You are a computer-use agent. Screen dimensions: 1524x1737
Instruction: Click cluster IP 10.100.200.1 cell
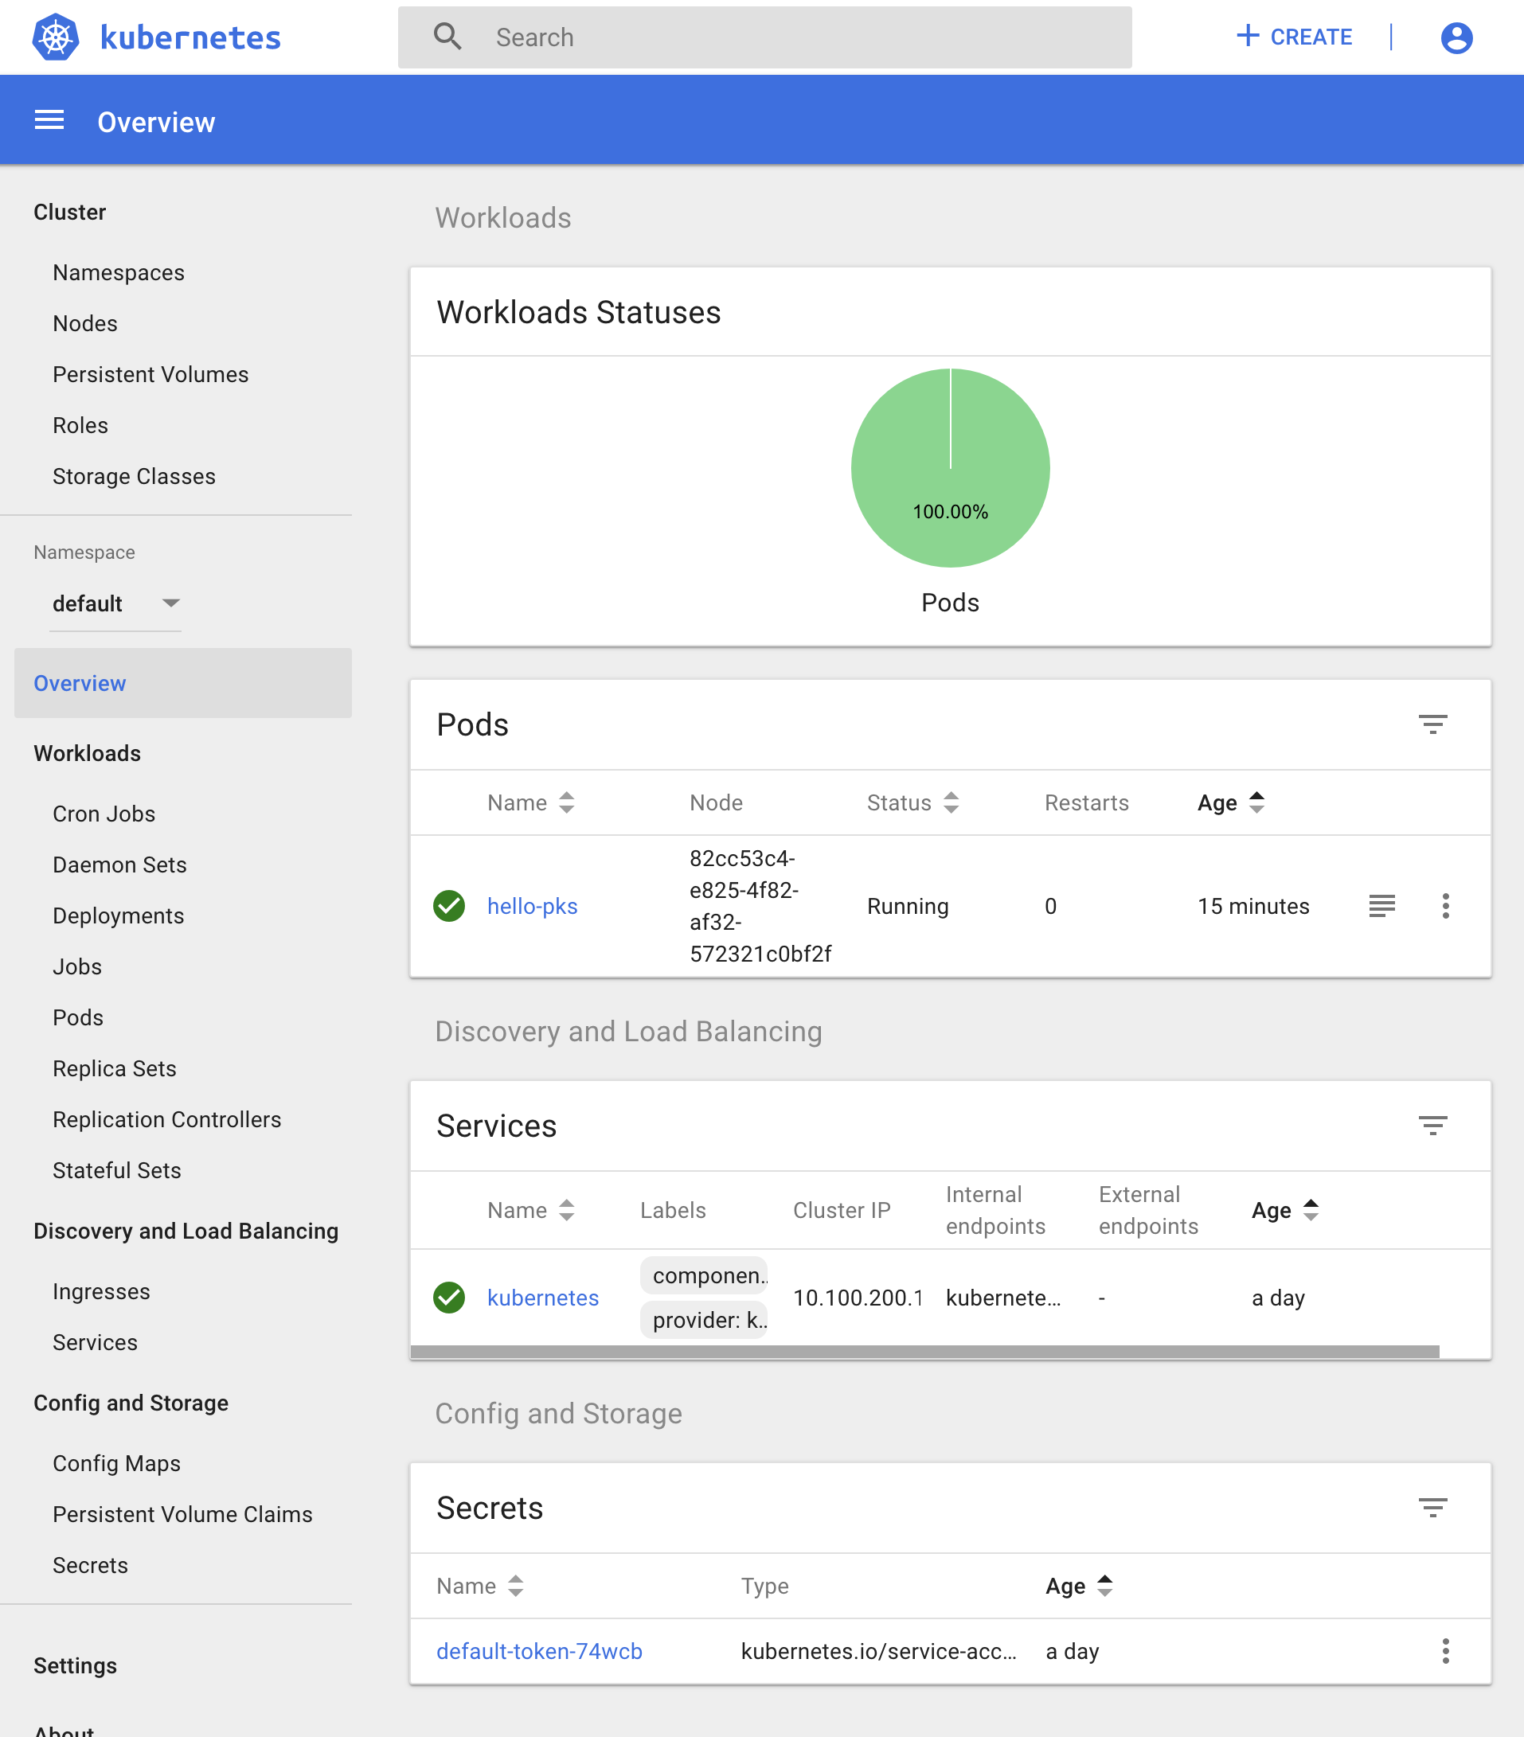pyautogui.click(x=858, y=1298)
